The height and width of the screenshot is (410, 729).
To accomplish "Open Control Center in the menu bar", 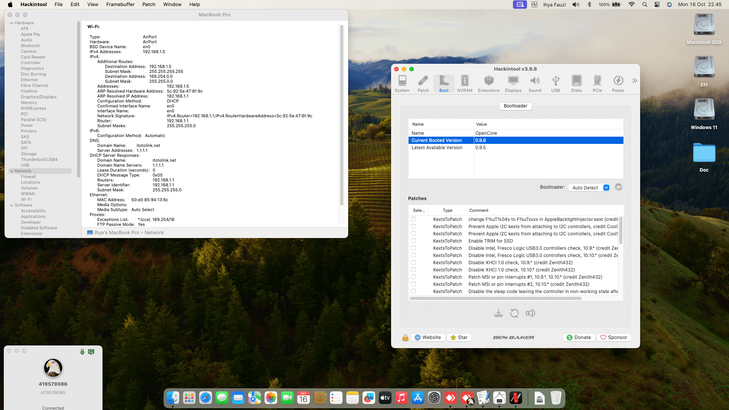I will click(657, 5).
